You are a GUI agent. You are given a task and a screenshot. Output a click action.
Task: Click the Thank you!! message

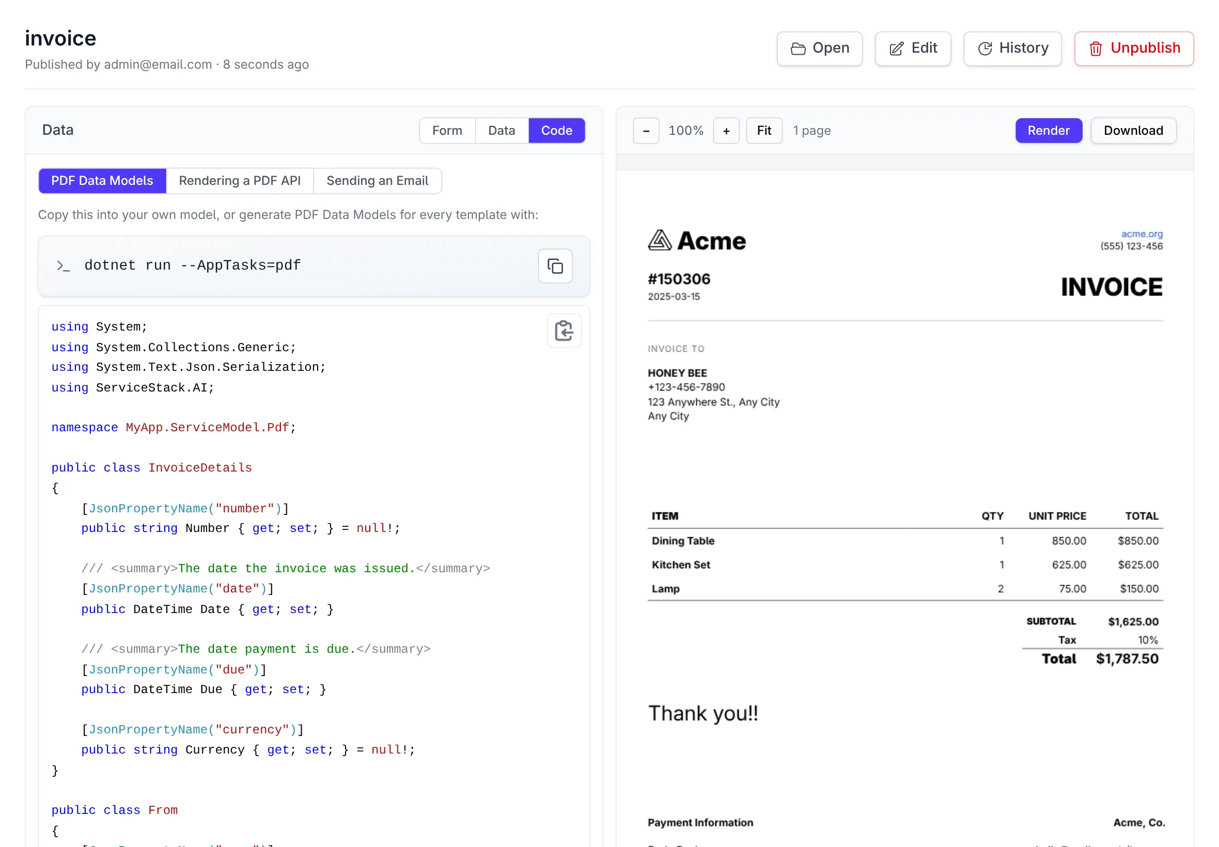click(702, 713)
